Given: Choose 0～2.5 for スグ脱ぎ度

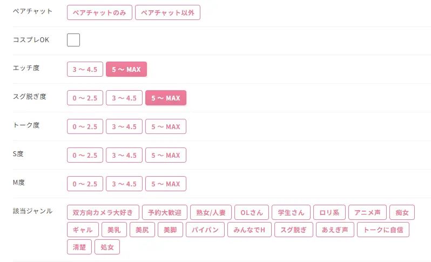Looking at the screenshot, I should tap(85, 98).
